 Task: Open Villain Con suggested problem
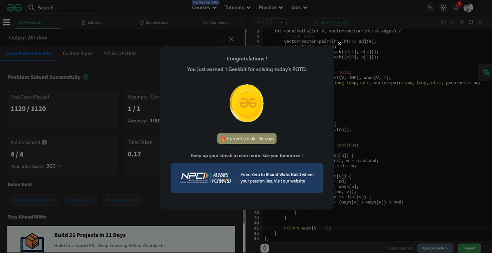pyautogui.click(x=81, y=200)
